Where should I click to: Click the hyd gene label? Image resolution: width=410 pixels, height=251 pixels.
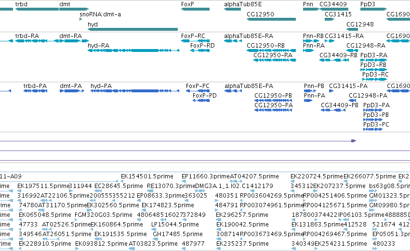click(x=93, y=24)
